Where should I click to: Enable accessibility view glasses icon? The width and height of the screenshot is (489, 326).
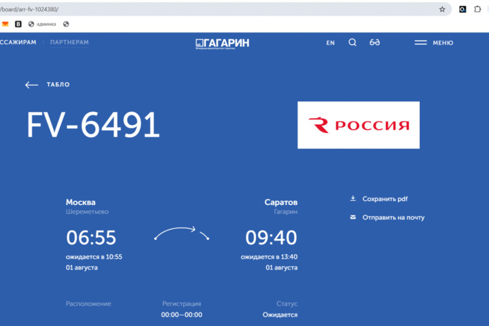(374, 42)
